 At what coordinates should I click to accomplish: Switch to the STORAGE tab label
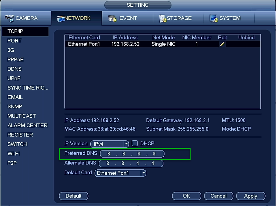pos(179,18)
